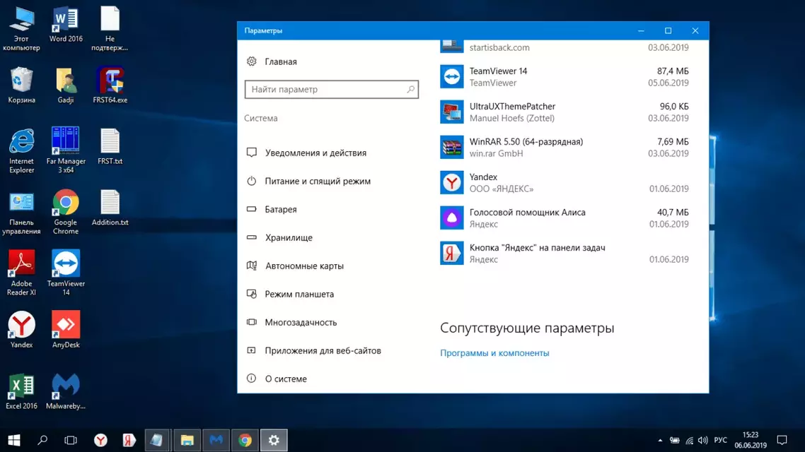Select the Yandex desktop shortcut
This screenshot has width=805, height=452.
21,330
